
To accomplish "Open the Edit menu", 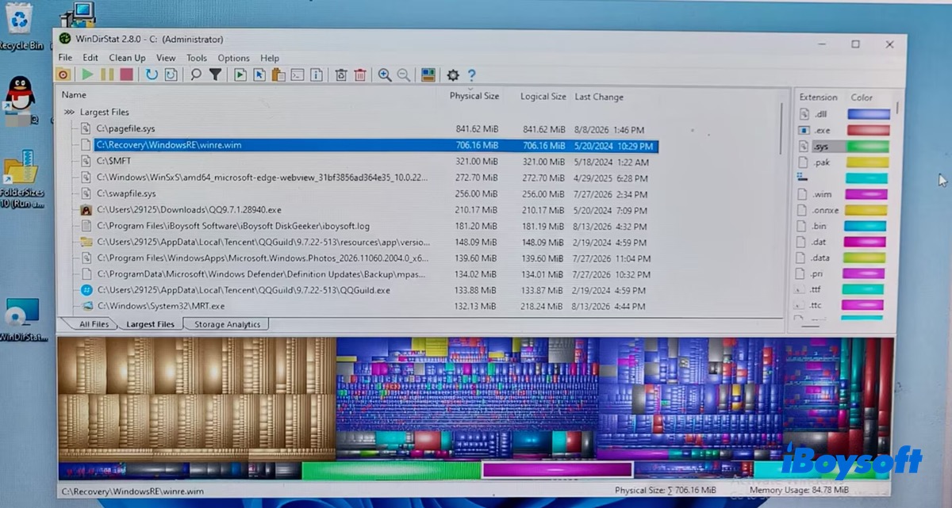I will coord(90,58).
